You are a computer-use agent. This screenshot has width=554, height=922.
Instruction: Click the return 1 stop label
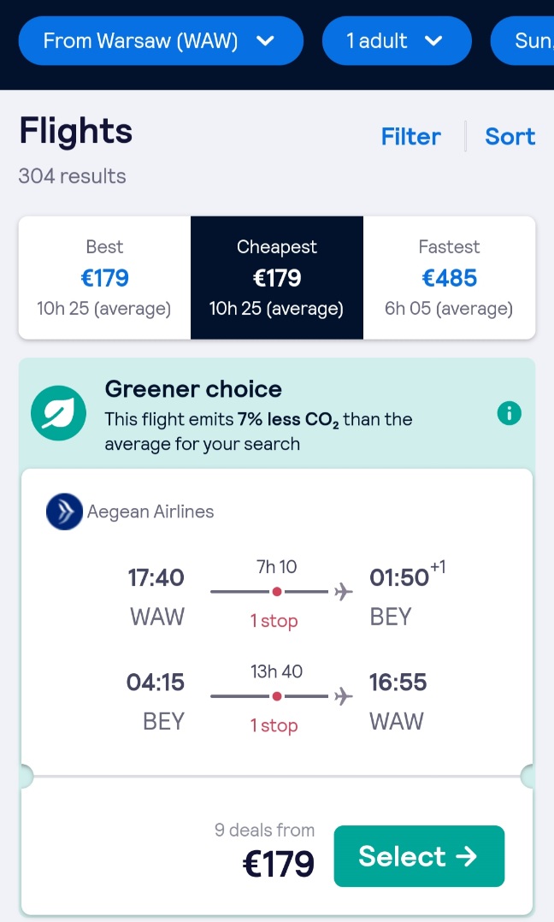(274, 725)
